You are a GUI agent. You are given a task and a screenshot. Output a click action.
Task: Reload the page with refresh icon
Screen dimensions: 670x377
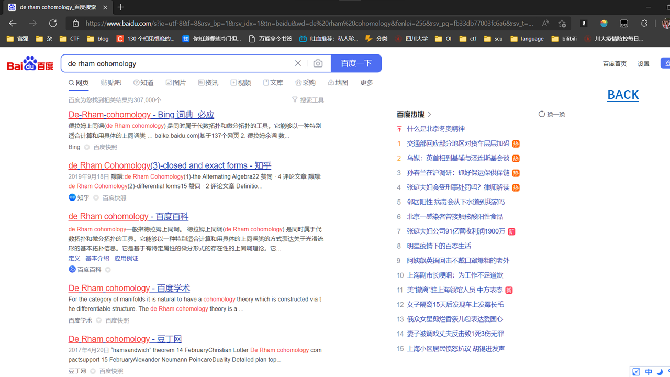pos(53,23)
